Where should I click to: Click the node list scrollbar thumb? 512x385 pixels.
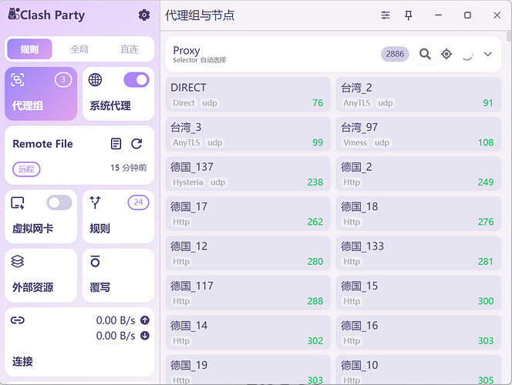509,36
